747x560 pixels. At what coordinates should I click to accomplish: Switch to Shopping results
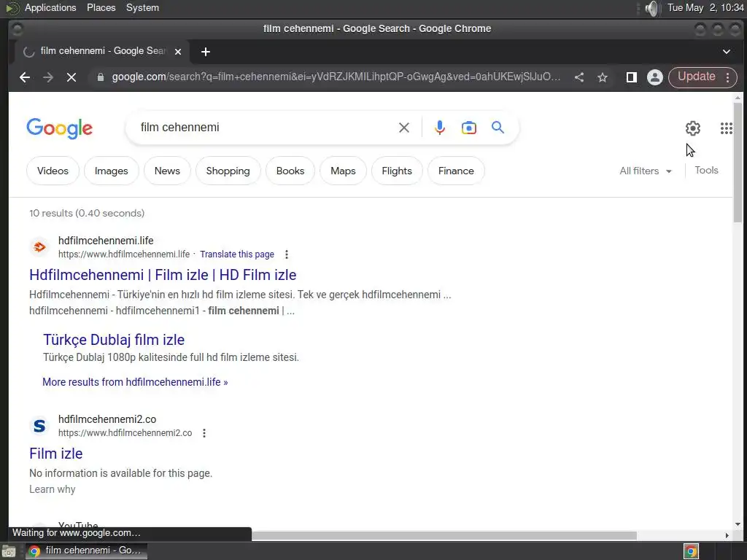(x=228, y=171)
